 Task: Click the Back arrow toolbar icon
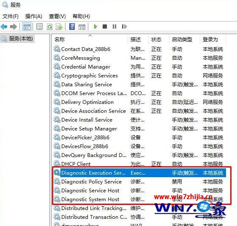click(4, 27)
